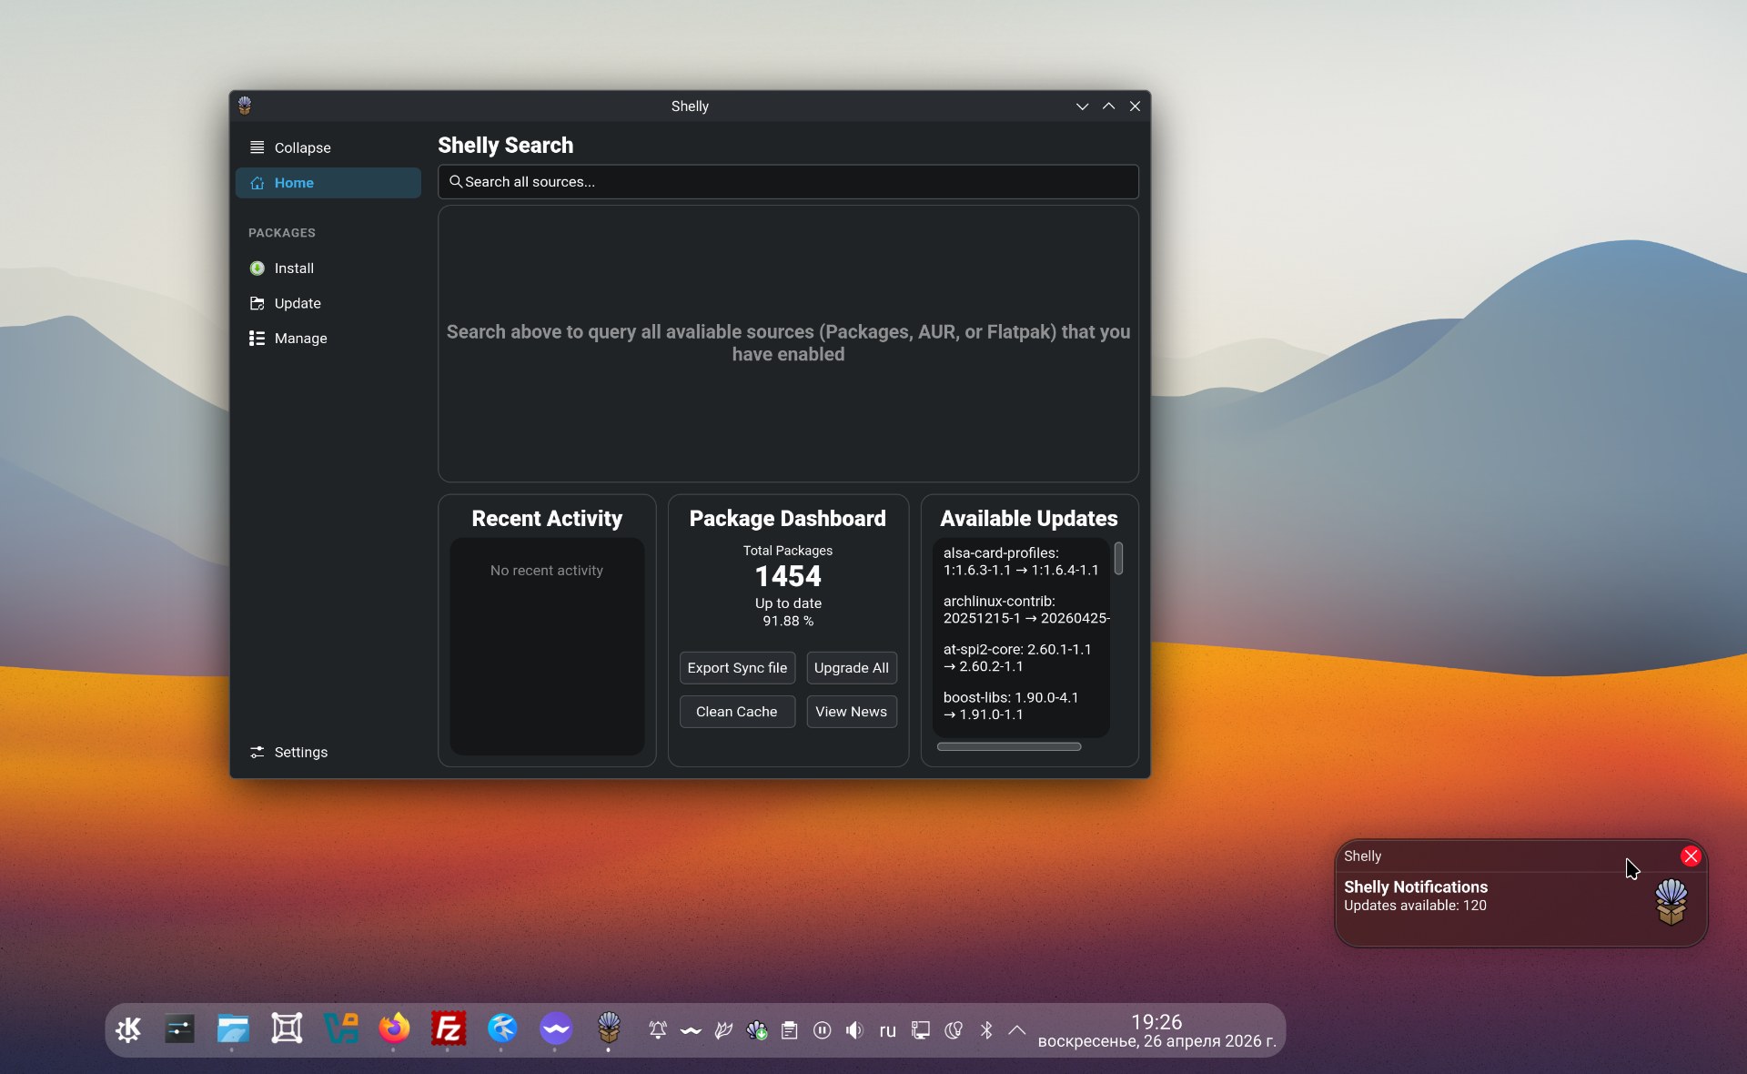Open the ru keyboard layout indicator
This screenshot has height=1074, width=1747.
887,1030
